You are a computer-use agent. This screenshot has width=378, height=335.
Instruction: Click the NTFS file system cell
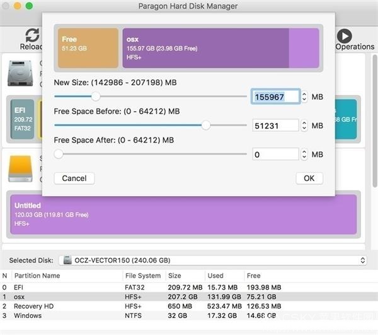pos(133,315)
